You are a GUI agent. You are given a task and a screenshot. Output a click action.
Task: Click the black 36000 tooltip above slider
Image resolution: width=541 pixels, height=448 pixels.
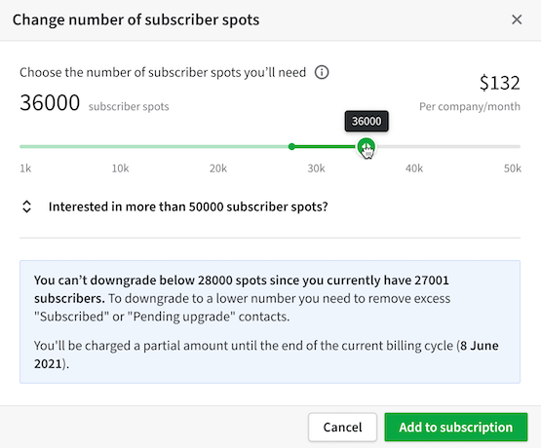tap(367, 122)
